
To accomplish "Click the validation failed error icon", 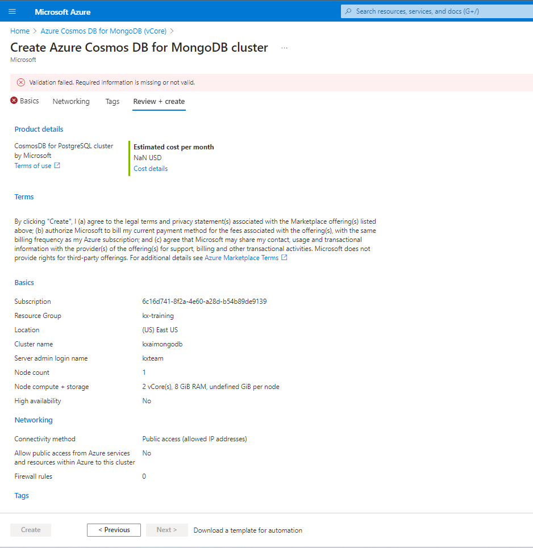I will [x=21, y=82].
